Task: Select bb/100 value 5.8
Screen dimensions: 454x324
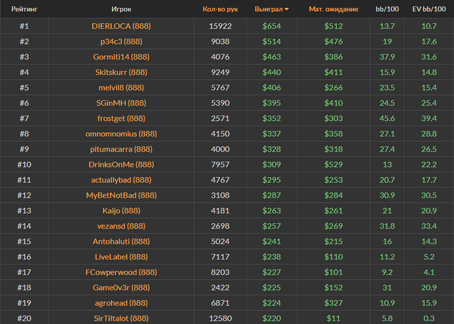Action: click(387, 318)
